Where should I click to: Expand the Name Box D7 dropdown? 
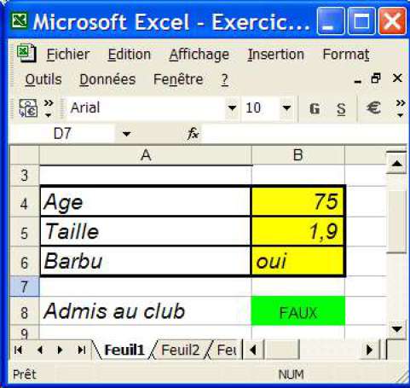point(126,133)
